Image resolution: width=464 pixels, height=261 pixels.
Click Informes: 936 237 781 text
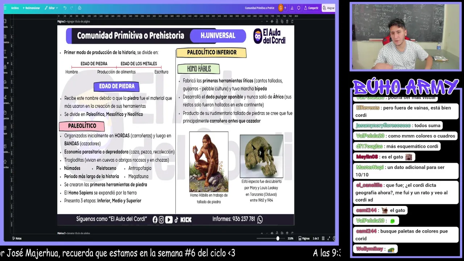pyautogui.click(x=233, y=219)
